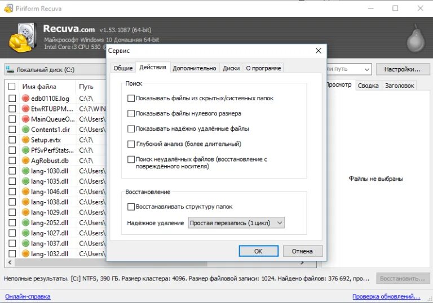Viewport: 433px width, 303px height.
Task: Click orange status icon of Setup.evtx
Action: pos(25,140)
